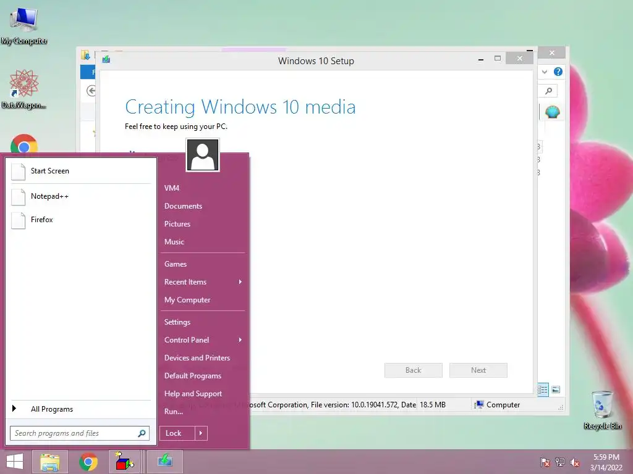Click the Explorer window search icon

pyautogui.click(x=549, y=91)
